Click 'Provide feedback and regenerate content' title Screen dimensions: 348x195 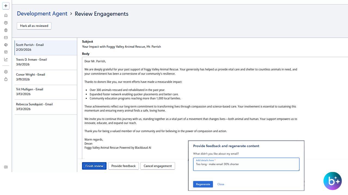point(226,146)
